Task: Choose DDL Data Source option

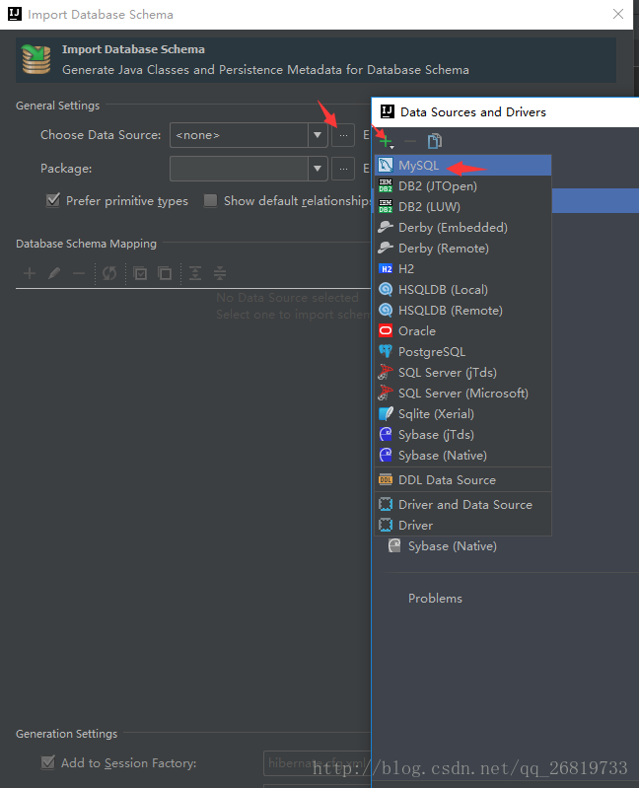Action: pyautogui.click(x=462, y=480)
